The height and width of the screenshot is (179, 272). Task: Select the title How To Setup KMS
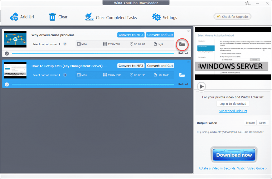point(69,66)
